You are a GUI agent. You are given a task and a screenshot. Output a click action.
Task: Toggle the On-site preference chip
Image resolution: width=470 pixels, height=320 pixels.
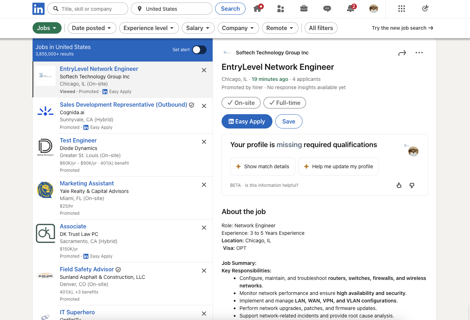coord(241,103)
